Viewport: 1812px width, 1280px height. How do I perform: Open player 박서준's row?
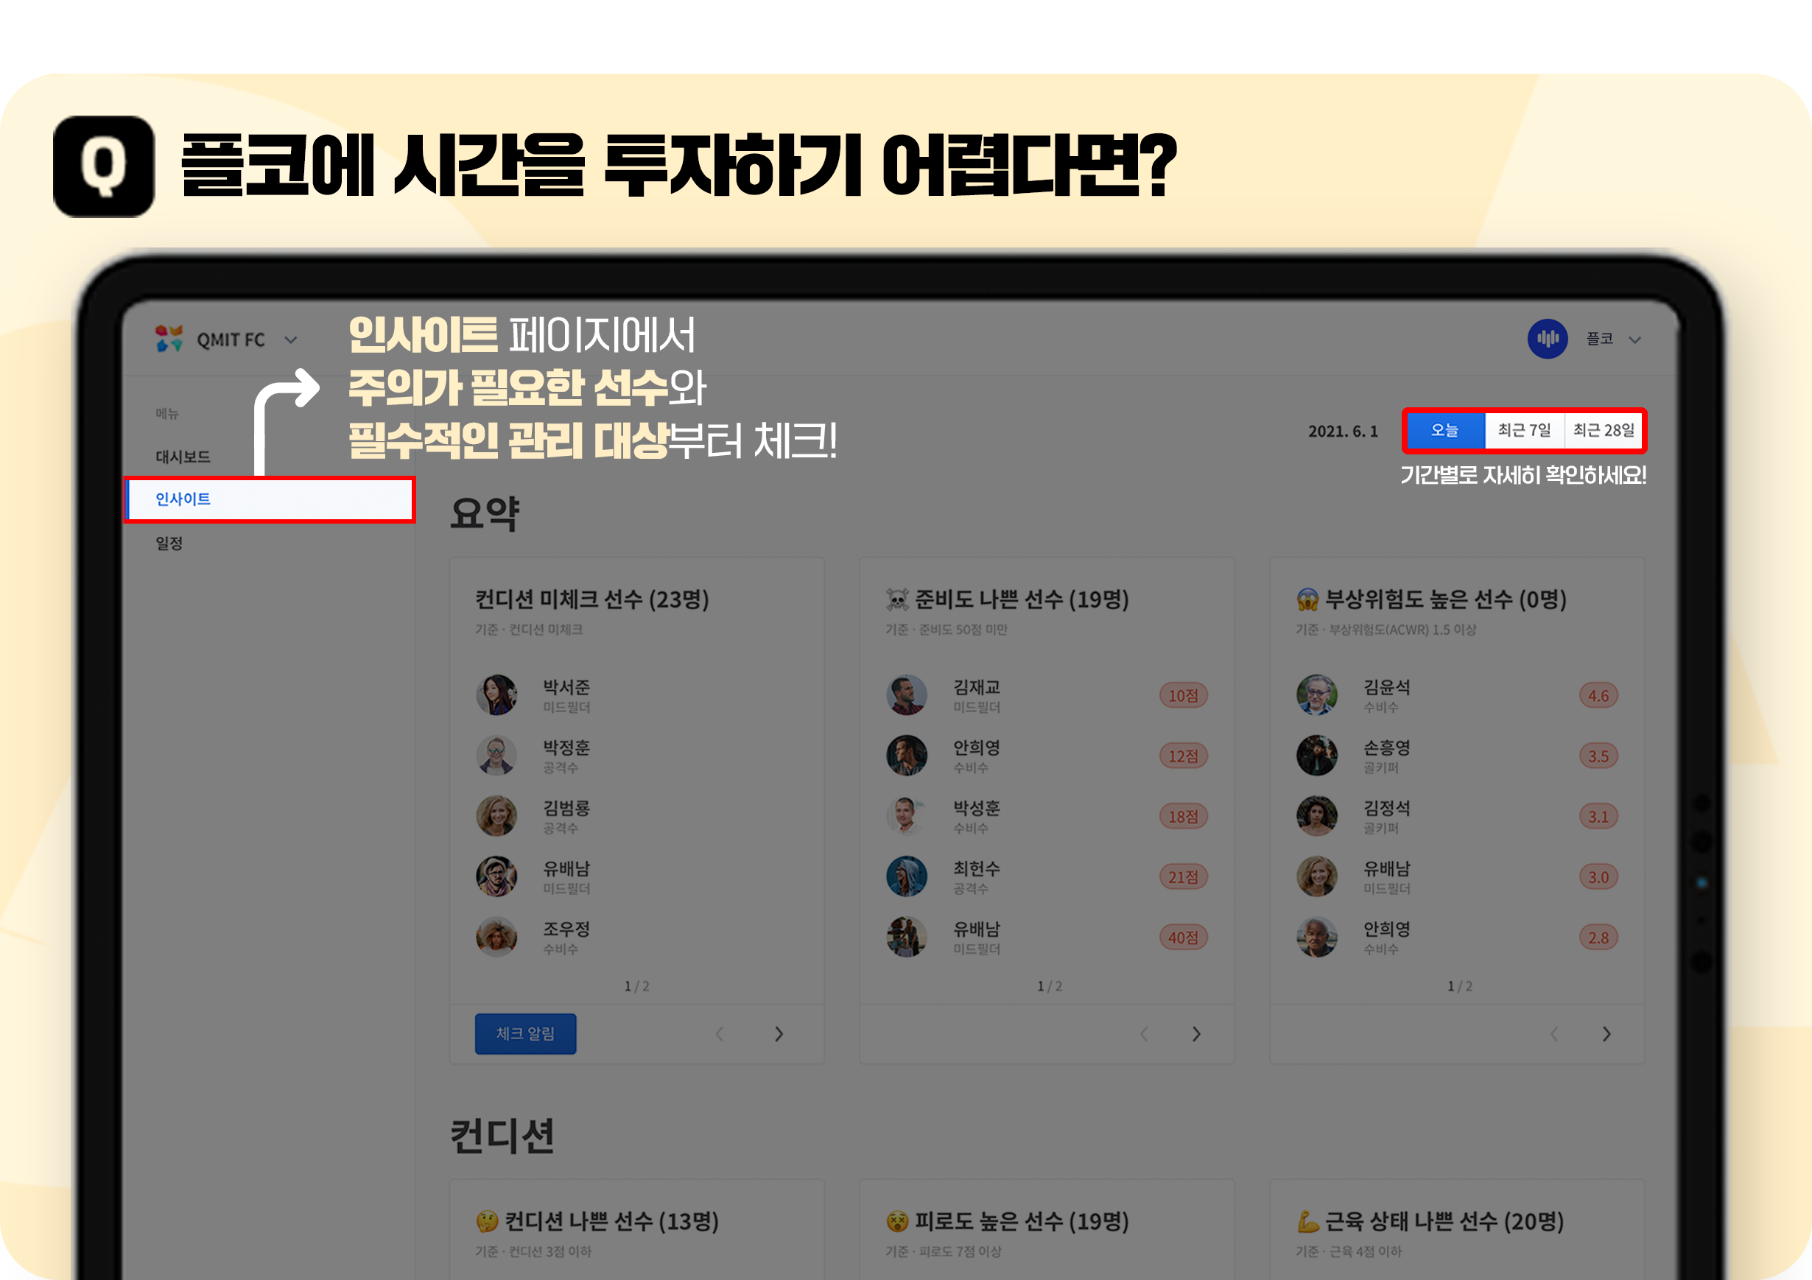tap(636, 695)
